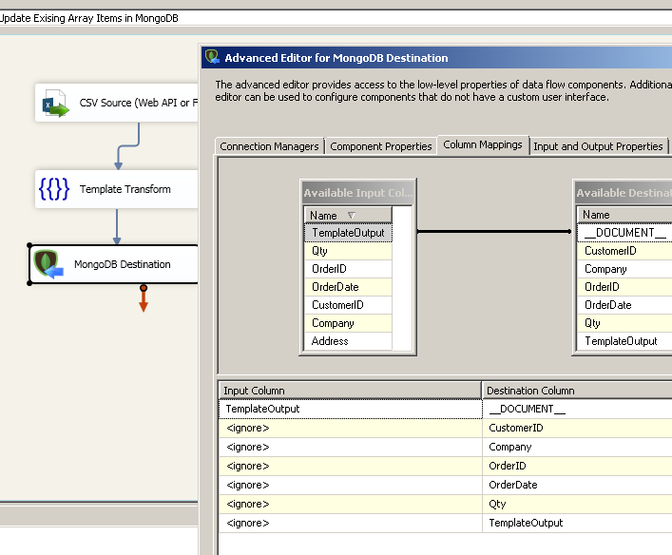Open the TemplateOutput input column mapping cell

coord(351,409)
